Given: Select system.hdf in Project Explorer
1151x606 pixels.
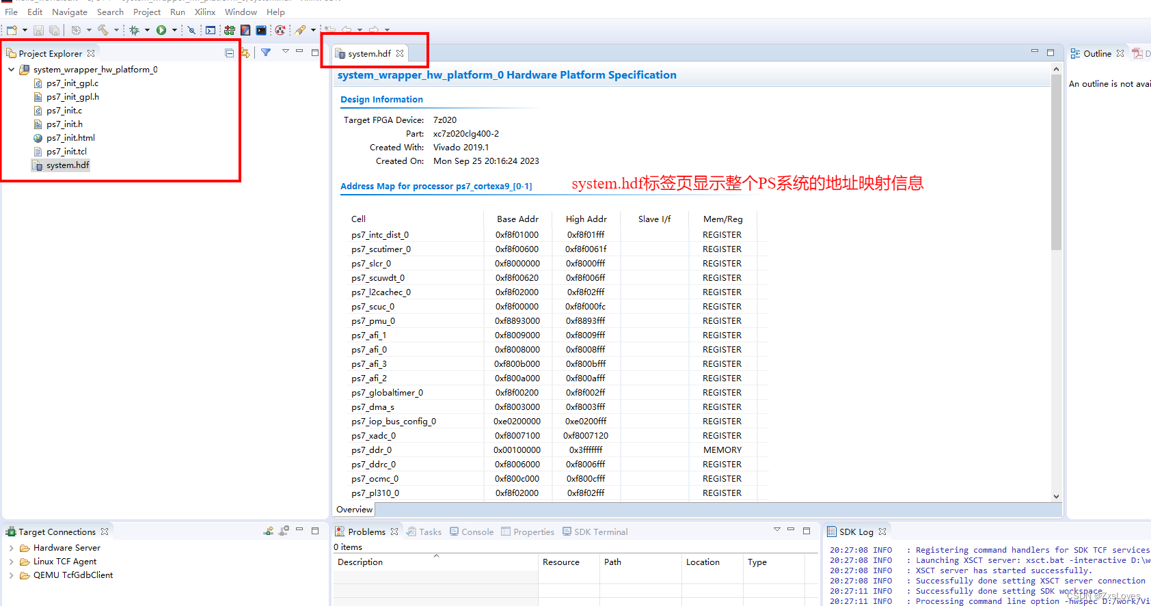Looking at the screenshot, I should pos(68,165).
